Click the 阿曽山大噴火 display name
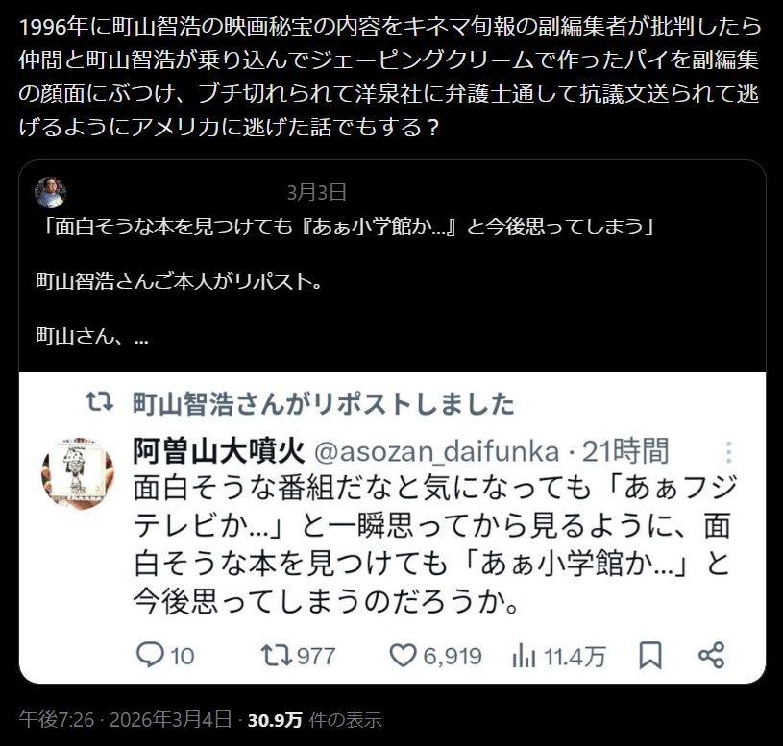 click(x=219, y=451)
